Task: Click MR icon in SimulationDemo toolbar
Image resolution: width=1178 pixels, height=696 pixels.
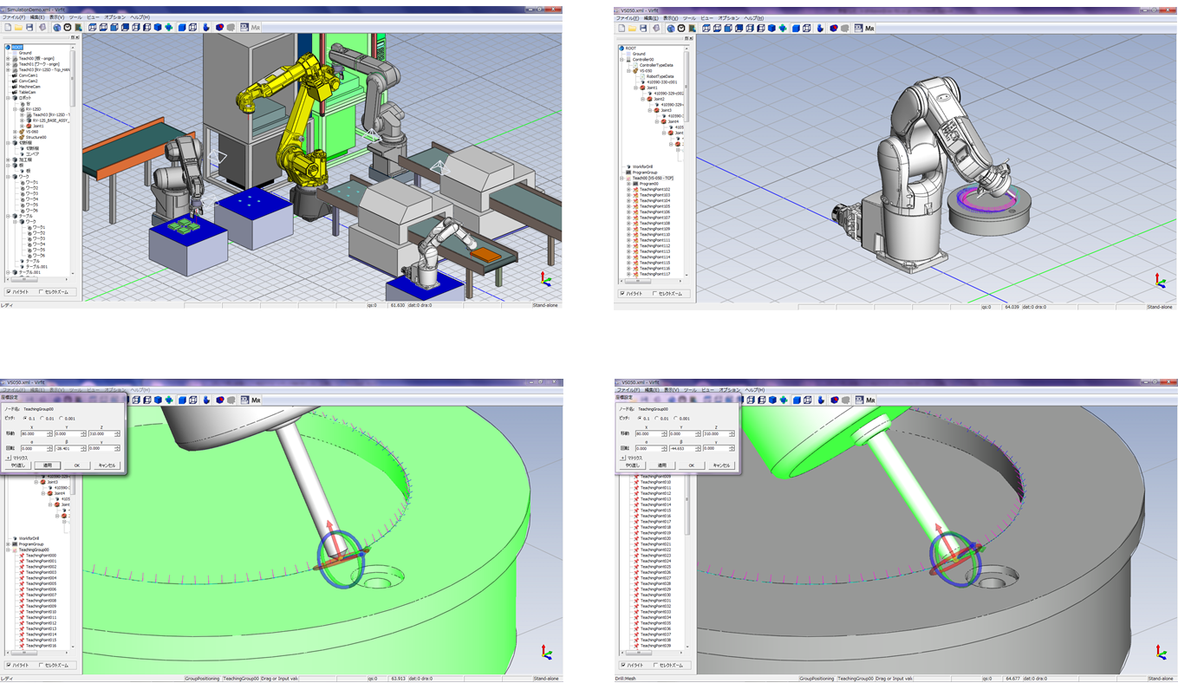Action: (x=256, y=28)
